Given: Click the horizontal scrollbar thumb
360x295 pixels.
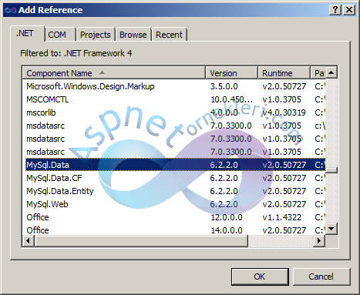Looking at the screenshot, I should [x=141, y=241].
